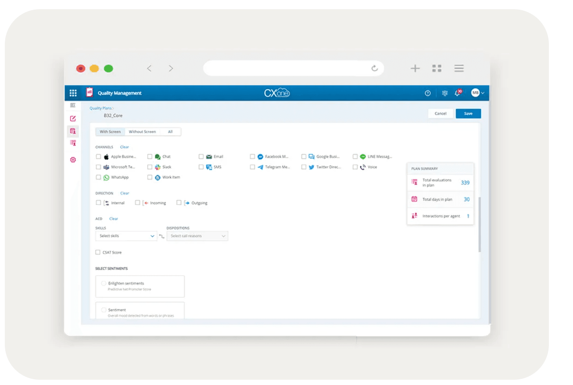The image size is (573, 385).
Task: Click the vertical page scrollbar
Action: 479,224
